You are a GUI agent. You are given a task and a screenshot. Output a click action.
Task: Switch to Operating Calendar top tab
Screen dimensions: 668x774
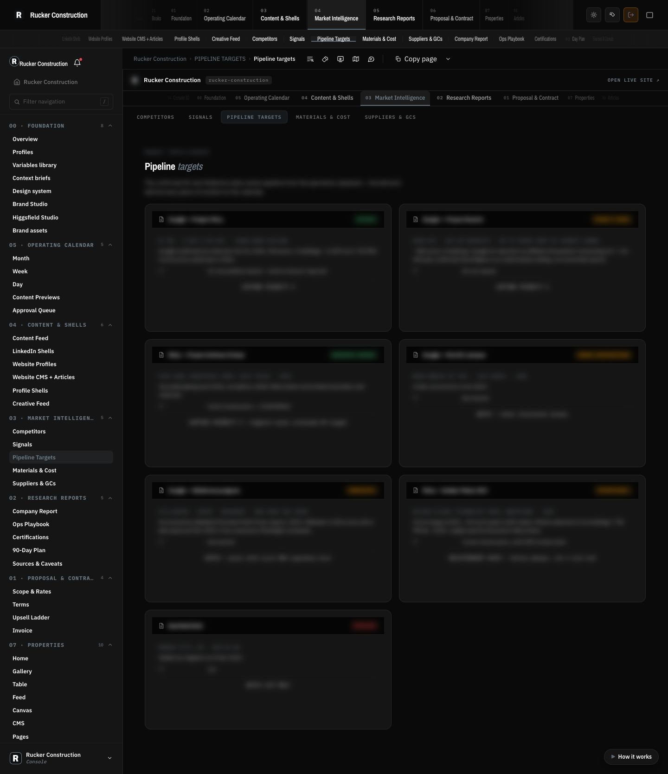coord(225,15)
